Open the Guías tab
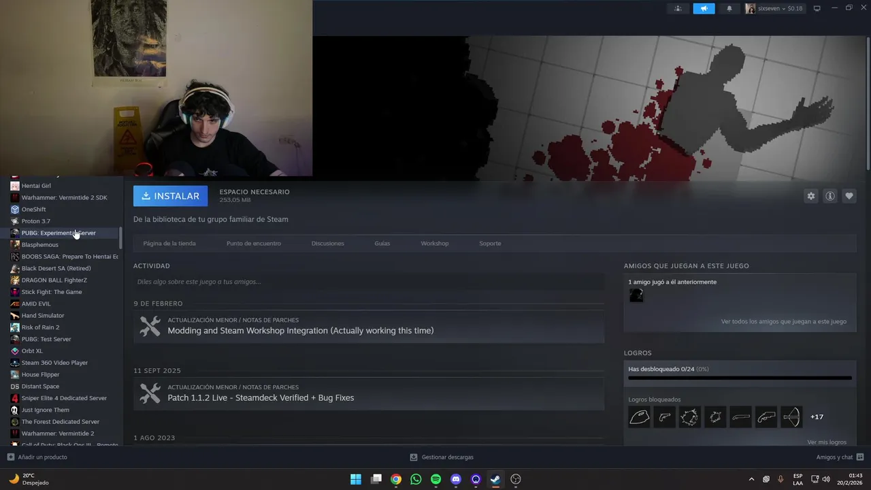The image size is (871, 490). tap(382, 244)
